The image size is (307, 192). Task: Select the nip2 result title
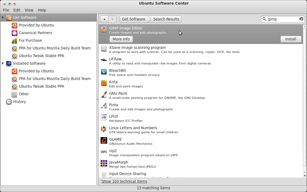pos(113,151)
